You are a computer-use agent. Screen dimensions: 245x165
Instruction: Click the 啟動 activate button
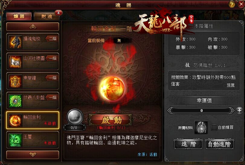click(110, 120)
